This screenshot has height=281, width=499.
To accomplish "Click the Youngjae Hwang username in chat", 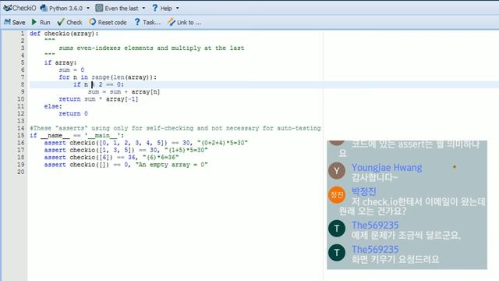I will (387, 168).
